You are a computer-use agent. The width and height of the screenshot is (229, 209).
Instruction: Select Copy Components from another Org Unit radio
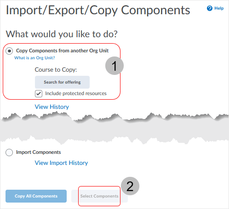(9, 51)
